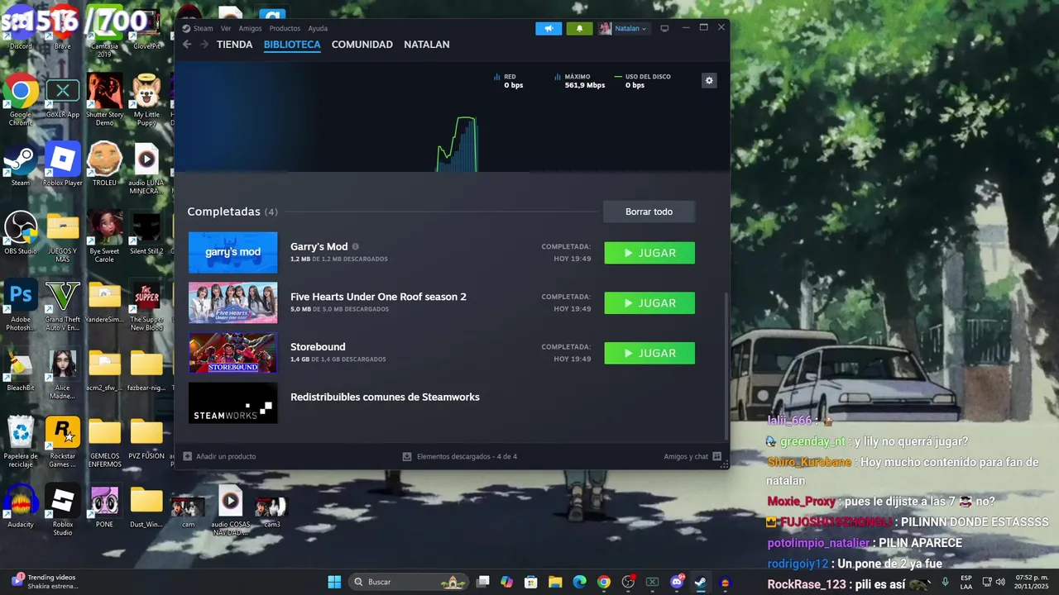Open the Productos menu
The height and width of the screenshot is (595, 1059).
(285, 28)
